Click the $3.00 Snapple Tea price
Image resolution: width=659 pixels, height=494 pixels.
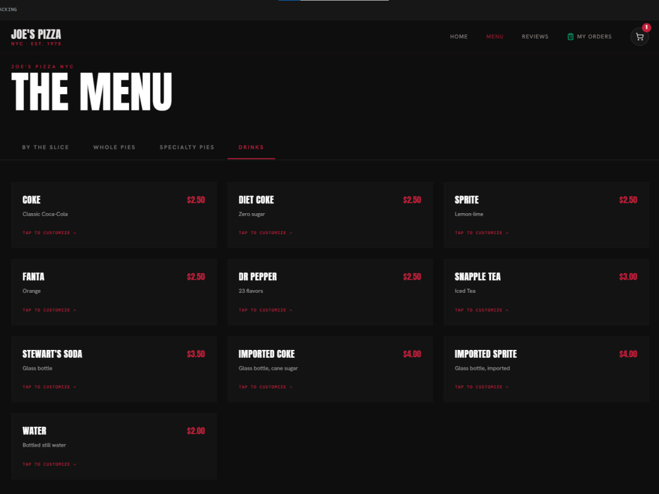pos(628,277)
